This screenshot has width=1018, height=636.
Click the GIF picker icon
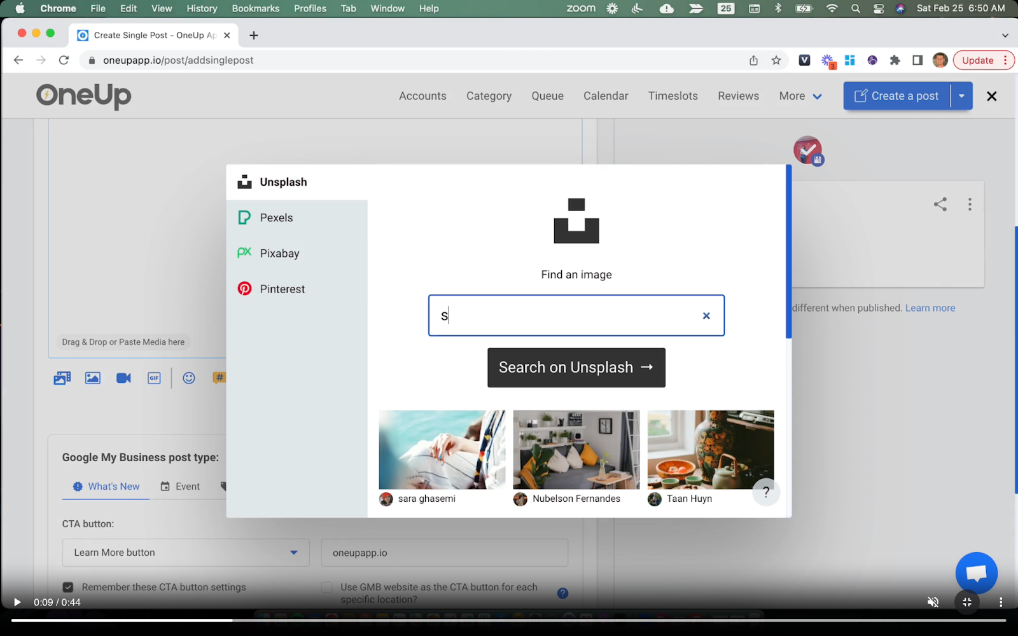[154, 378]
